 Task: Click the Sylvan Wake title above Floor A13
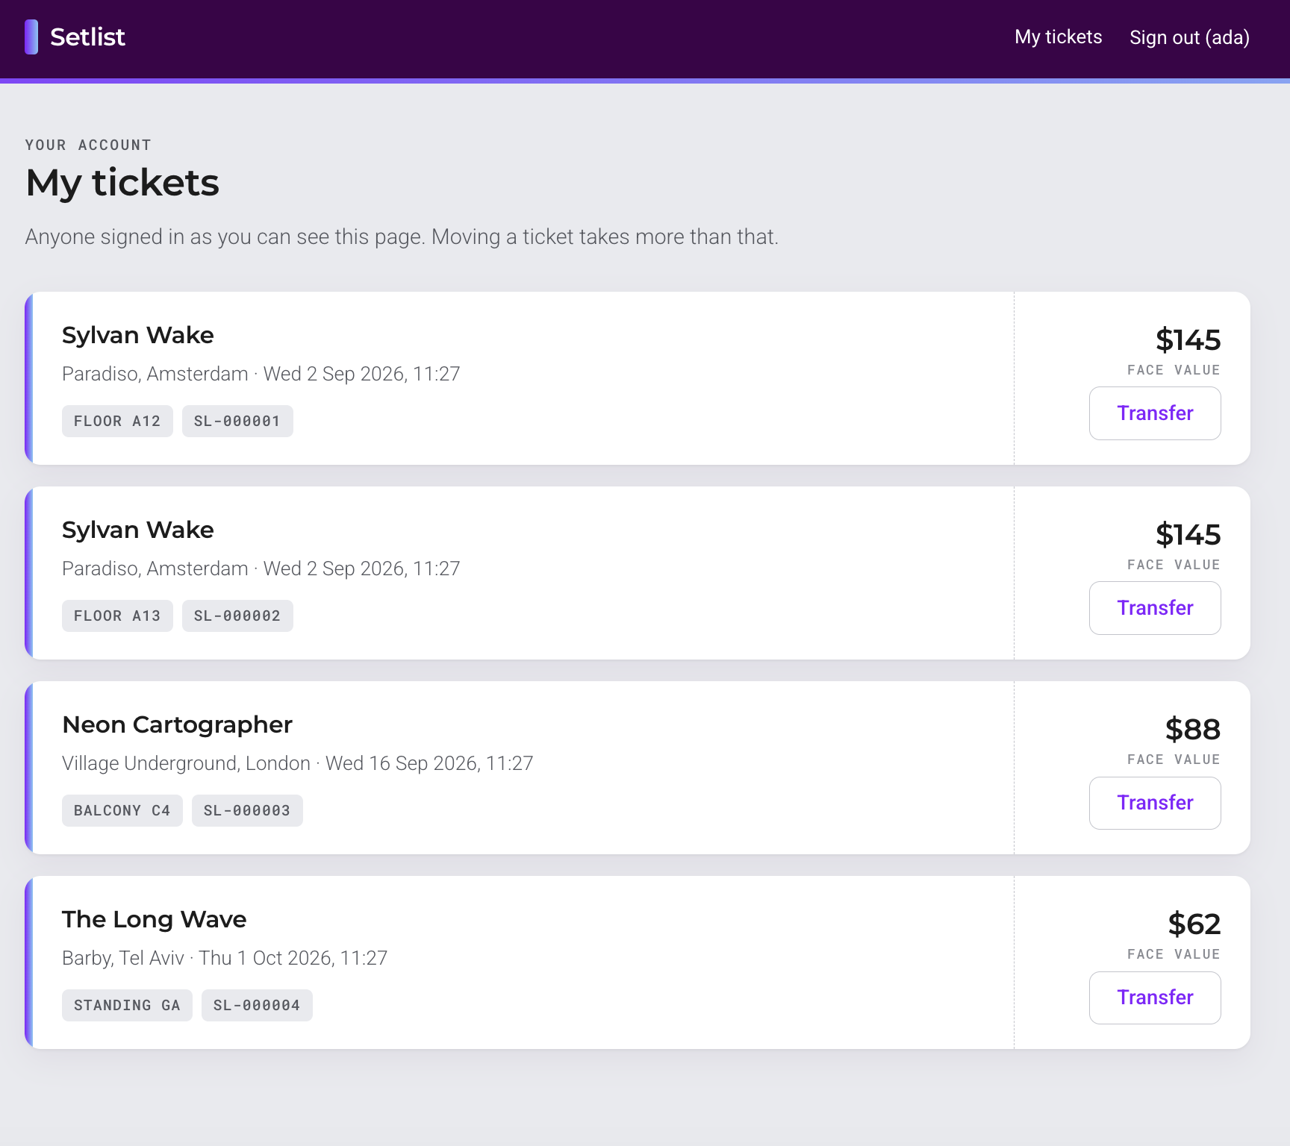coord(137,530)
